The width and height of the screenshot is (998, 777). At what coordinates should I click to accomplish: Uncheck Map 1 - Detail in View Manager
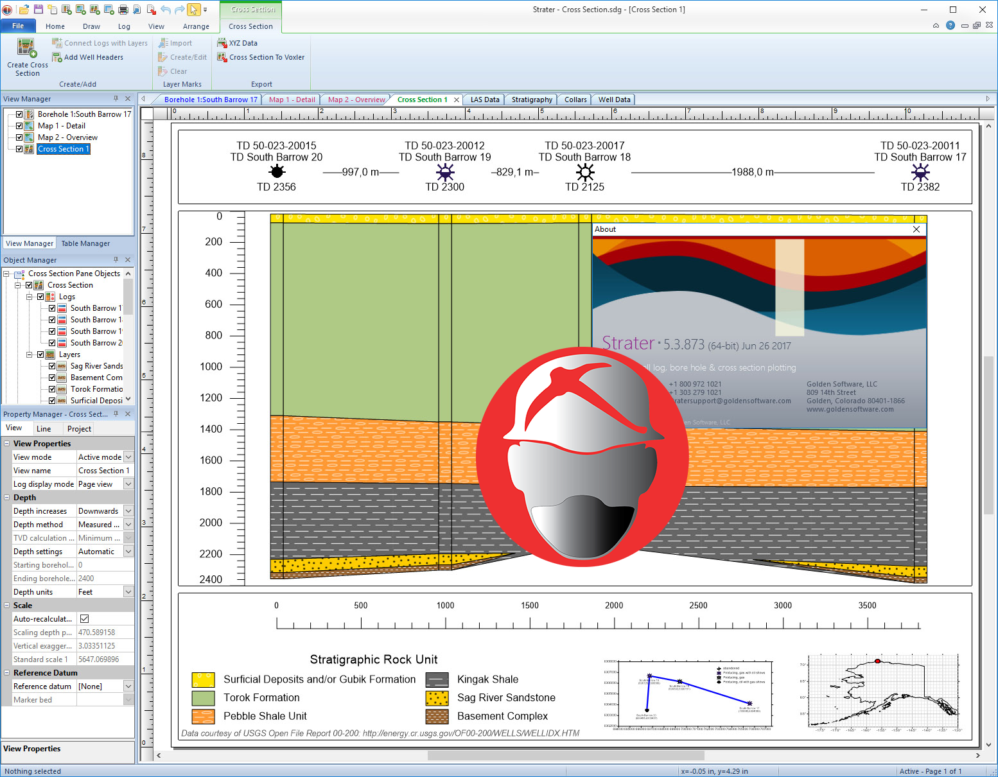click(19, 126)
